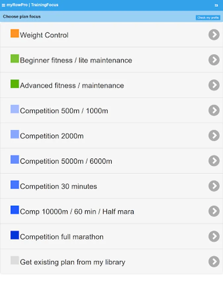Open the hamburger menu icon
Screen dimensions: 223x298
tap(3, 5)
